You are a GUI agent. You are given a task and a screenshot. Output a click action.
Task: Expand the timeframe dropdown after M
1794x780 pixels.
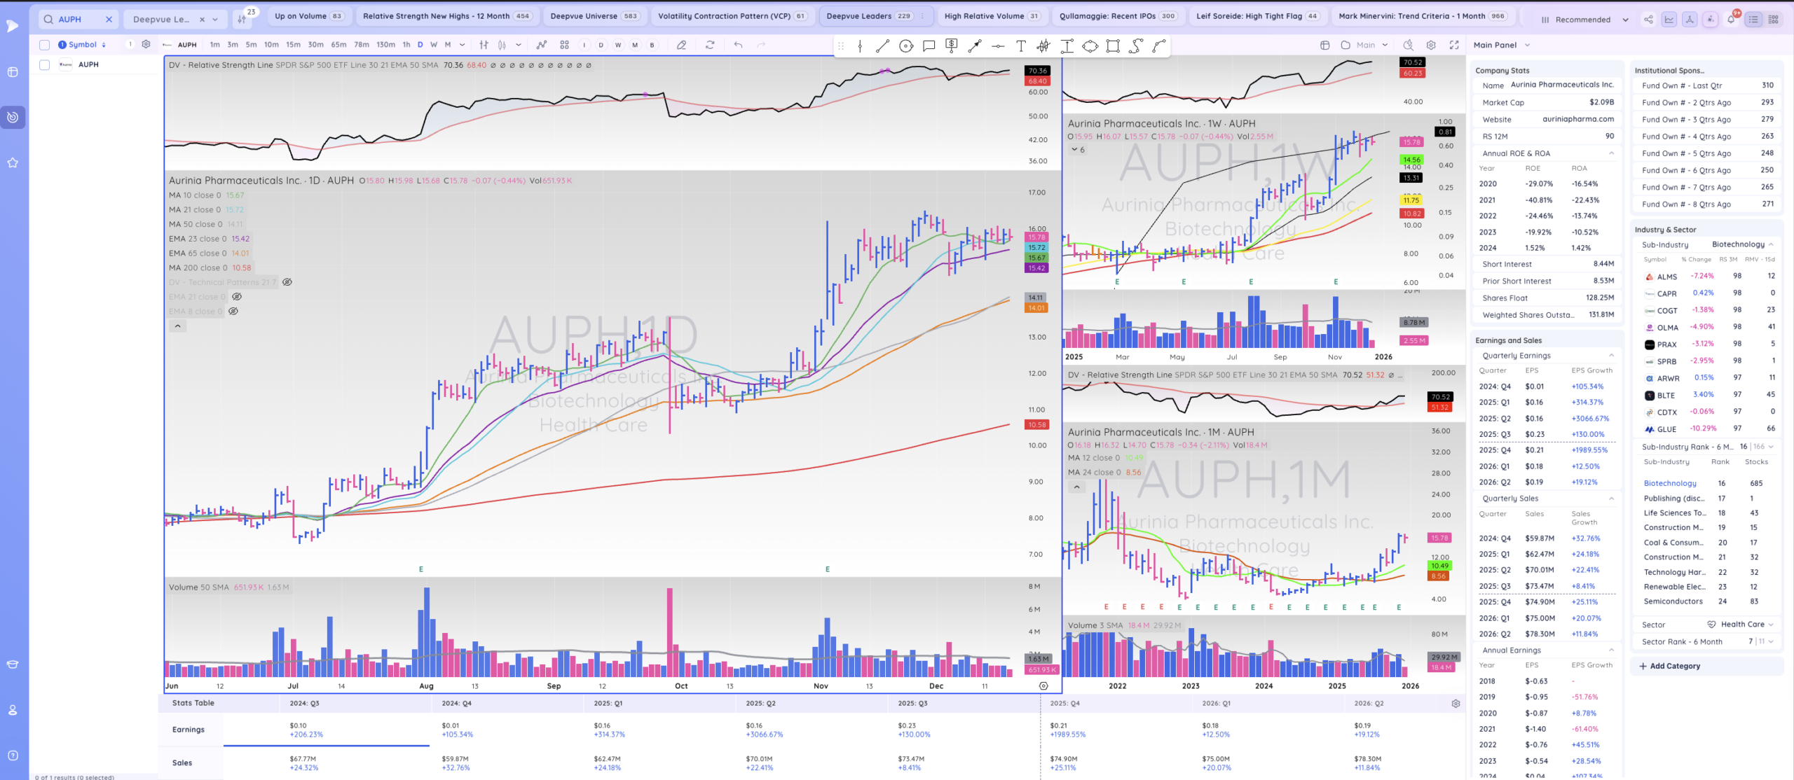pyautogui.click(x=462, y=45)
